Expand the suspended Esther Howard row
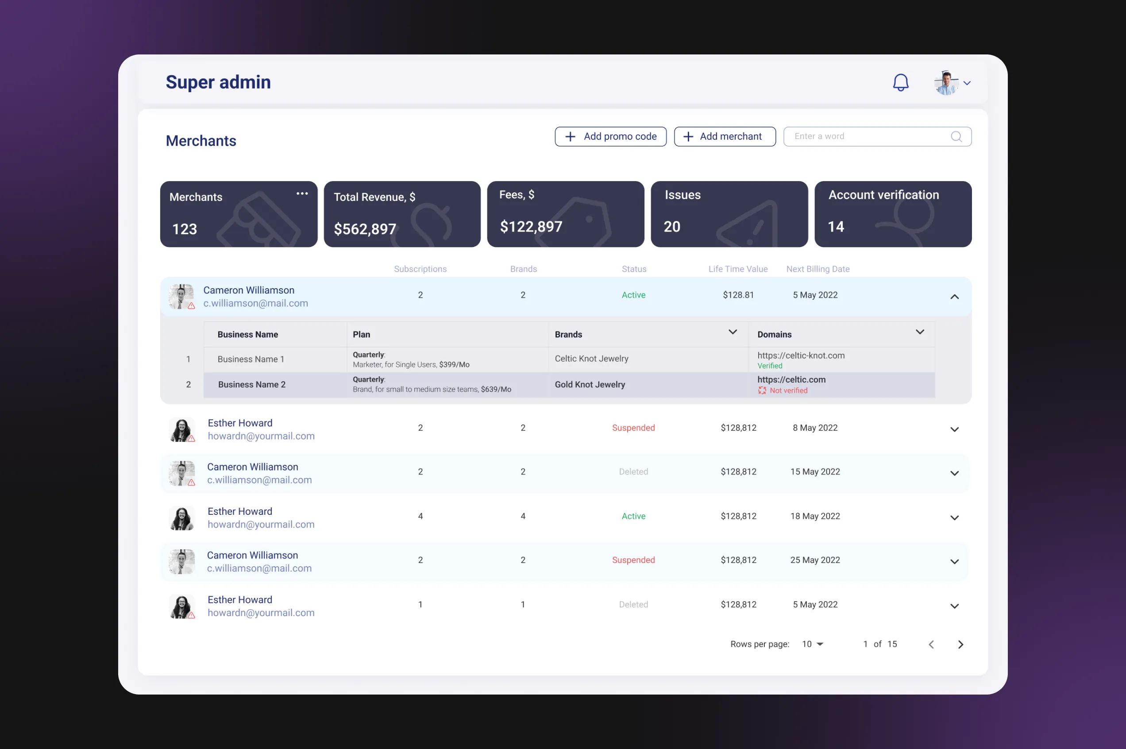 pos(954,429)
